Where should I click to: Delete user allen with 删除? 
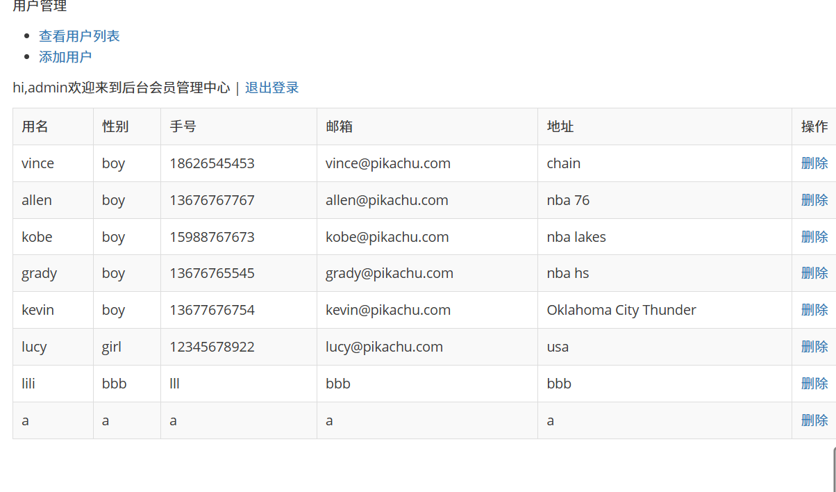814,200
